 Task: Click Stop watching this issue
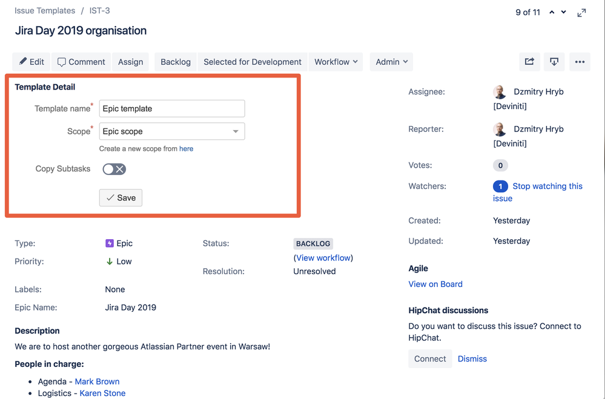(546, 186)
